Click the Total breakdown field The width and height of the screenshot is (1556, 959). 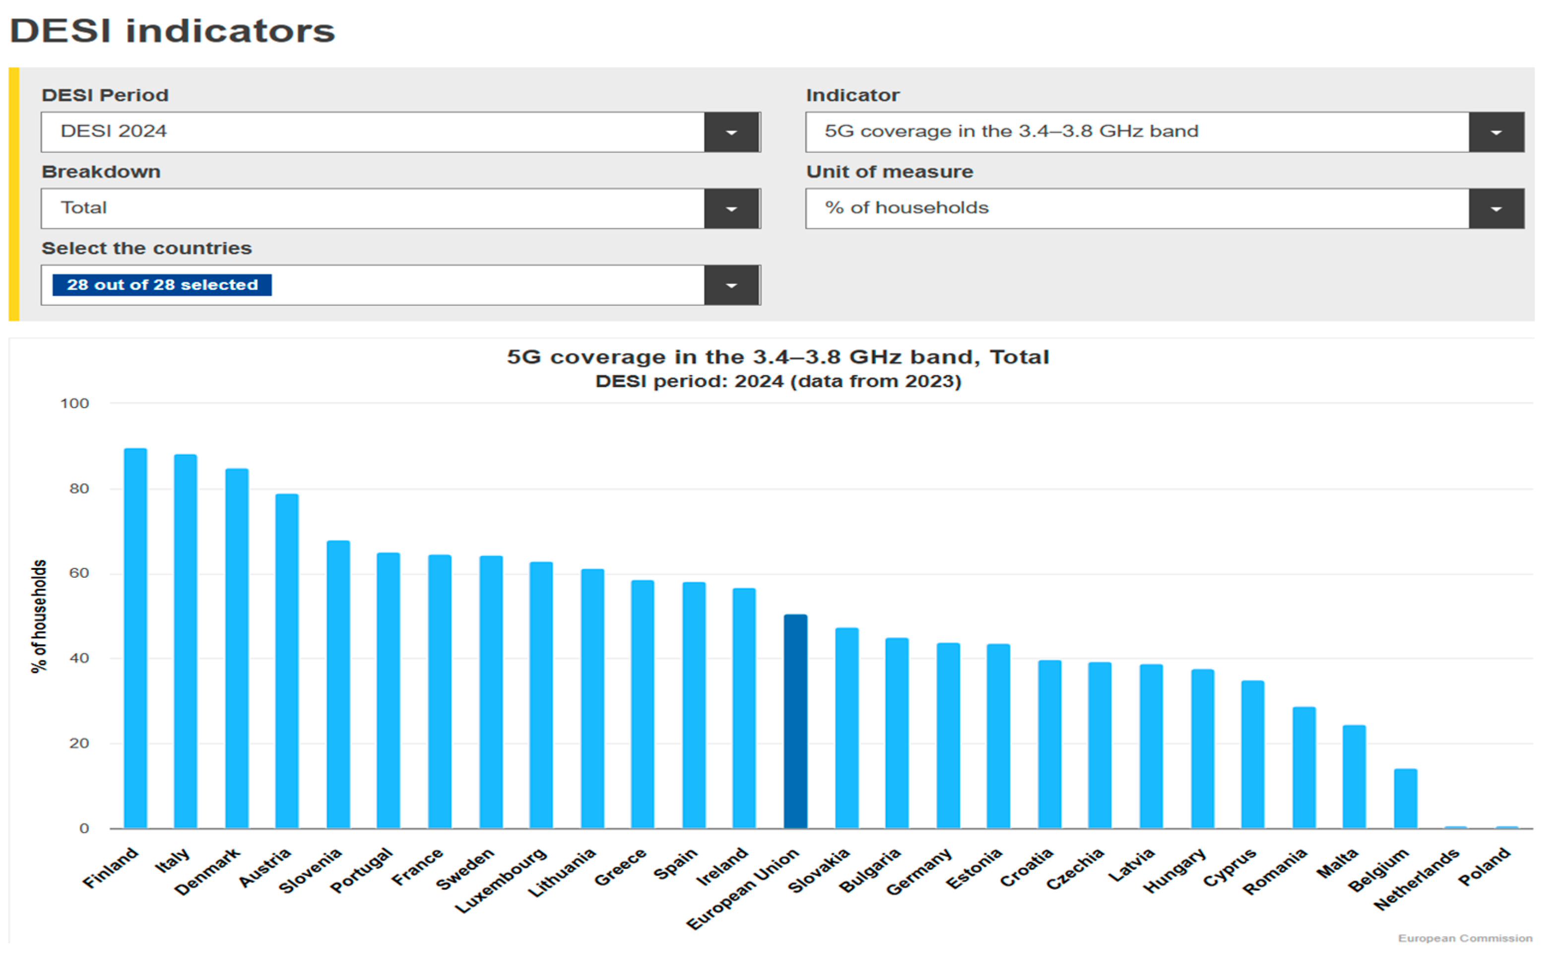click(373, 208)
